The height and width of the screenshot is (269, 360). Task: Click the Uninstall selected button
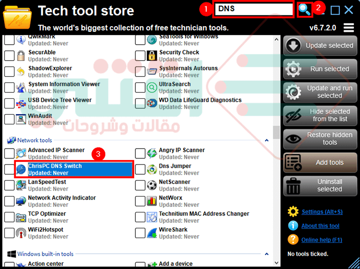(x=320, y=186)
